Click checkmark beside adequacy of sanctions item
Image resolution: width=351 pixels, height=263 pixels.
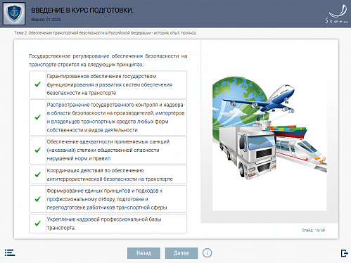coord(37,150)
